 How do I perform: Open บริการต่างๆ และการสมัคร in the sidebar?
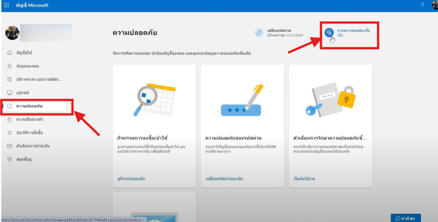(x=39, y=80)
